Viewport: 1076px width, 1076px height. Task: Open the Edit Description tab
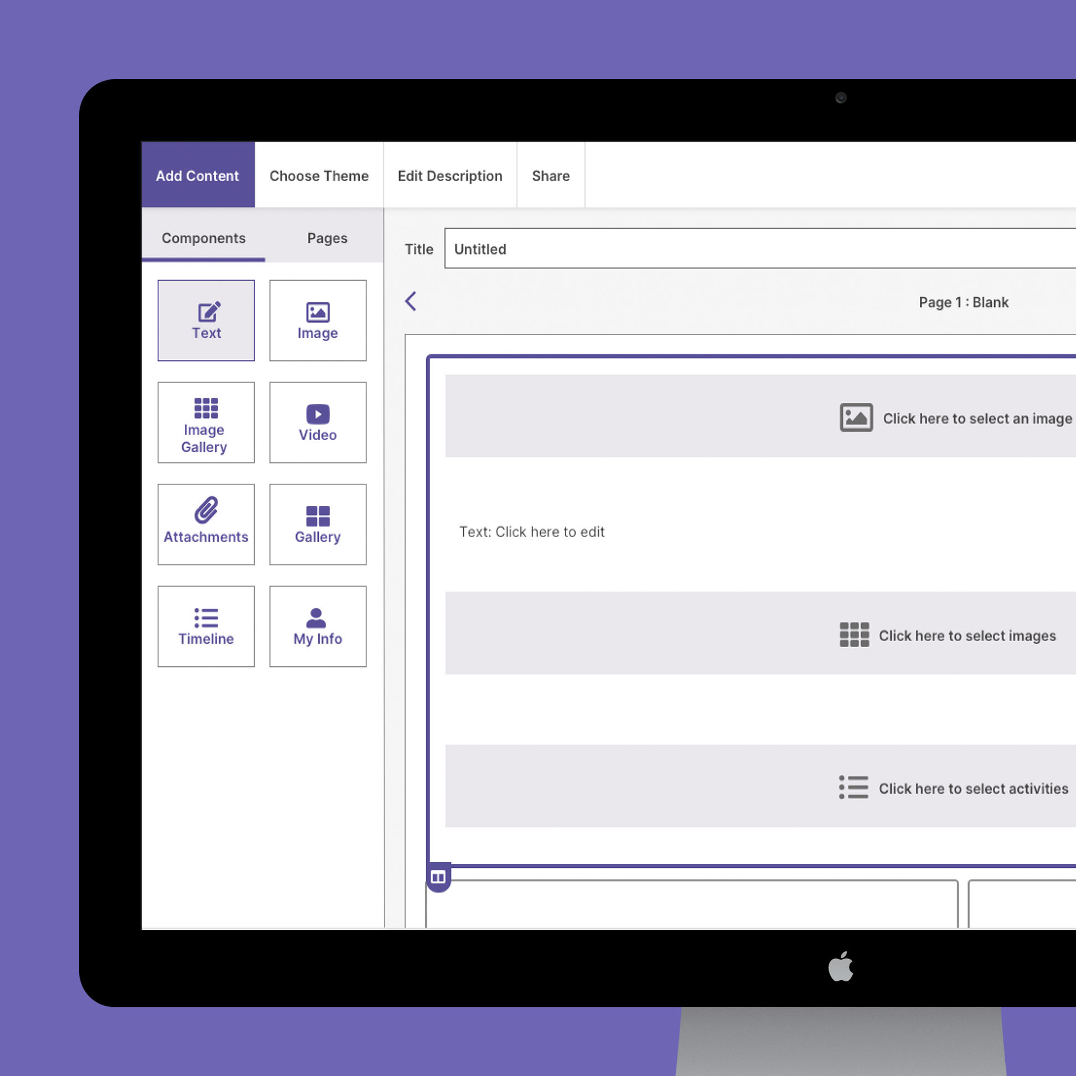450,175
